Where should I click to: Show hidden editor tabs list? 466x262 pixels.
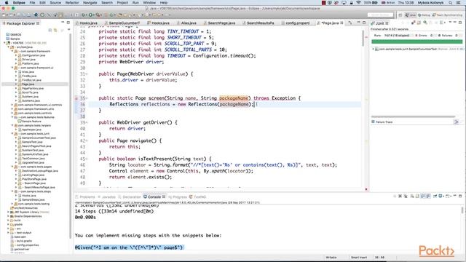tap(350, 23)
